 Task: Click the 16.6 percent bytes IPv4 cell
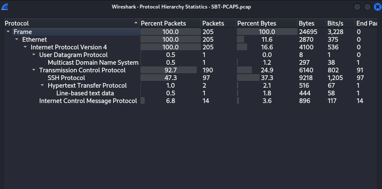(267, 47)
